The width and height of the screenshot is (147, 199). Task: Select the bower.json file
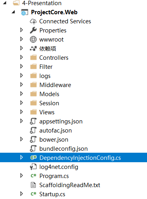click(x=54, y=140)
